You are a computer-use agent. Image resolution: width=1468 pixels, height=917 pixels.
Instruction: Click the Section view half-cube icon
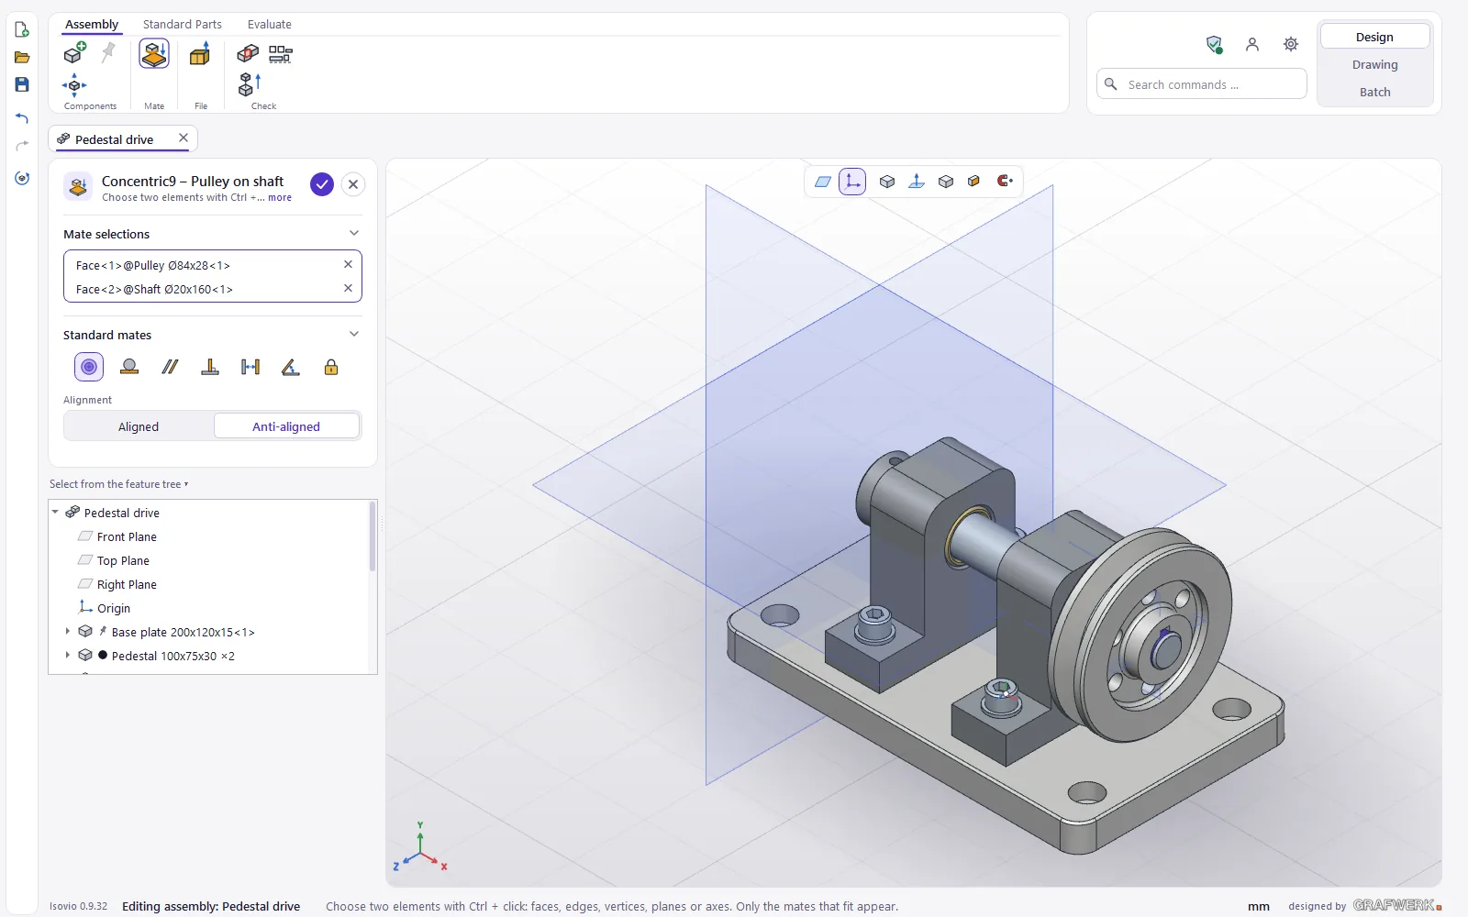coord(973,182)
